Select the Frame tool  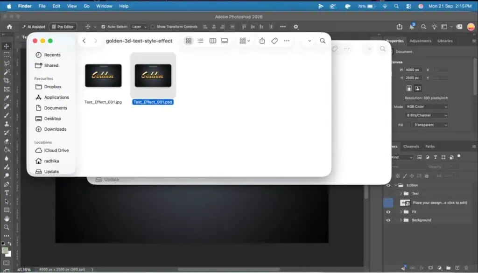pyautogui.click(x=7, y=89)
